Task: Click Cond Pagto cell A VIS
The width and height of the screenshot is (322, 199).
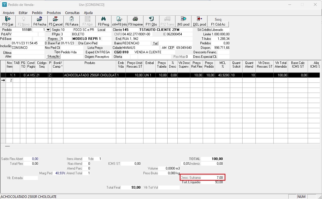Action: click(31, 75)
